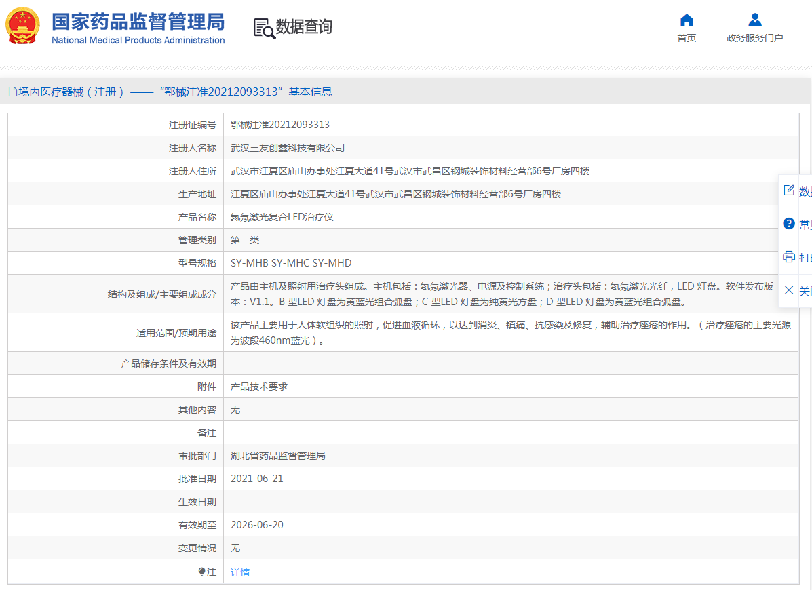Viewport: 812px width, 590px height.
Task: Go to home page icon
Action: pos(687,20)
